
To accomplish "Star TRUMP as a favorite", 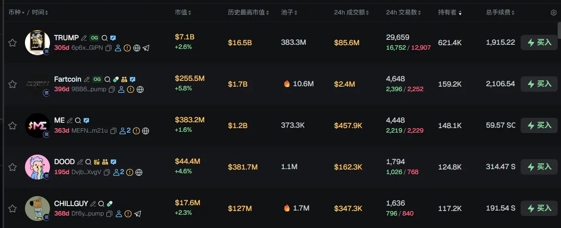I will tap(12, 43).
